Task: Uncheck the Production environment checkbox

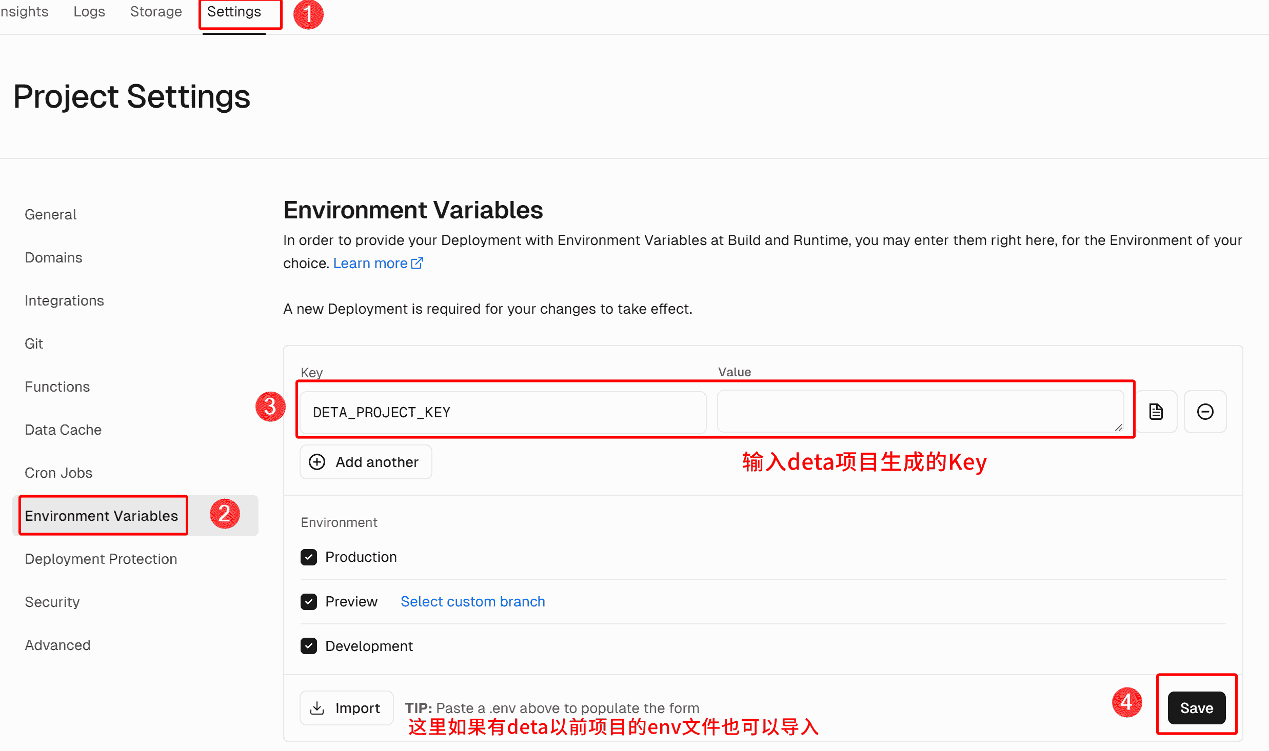Action: (309, 557)
